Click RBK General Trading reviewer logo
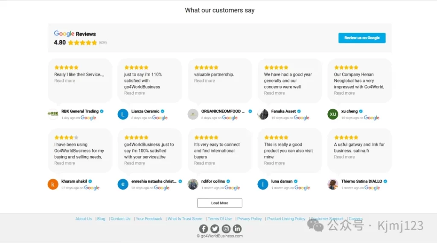437x243 pixels. pos(53,114)
